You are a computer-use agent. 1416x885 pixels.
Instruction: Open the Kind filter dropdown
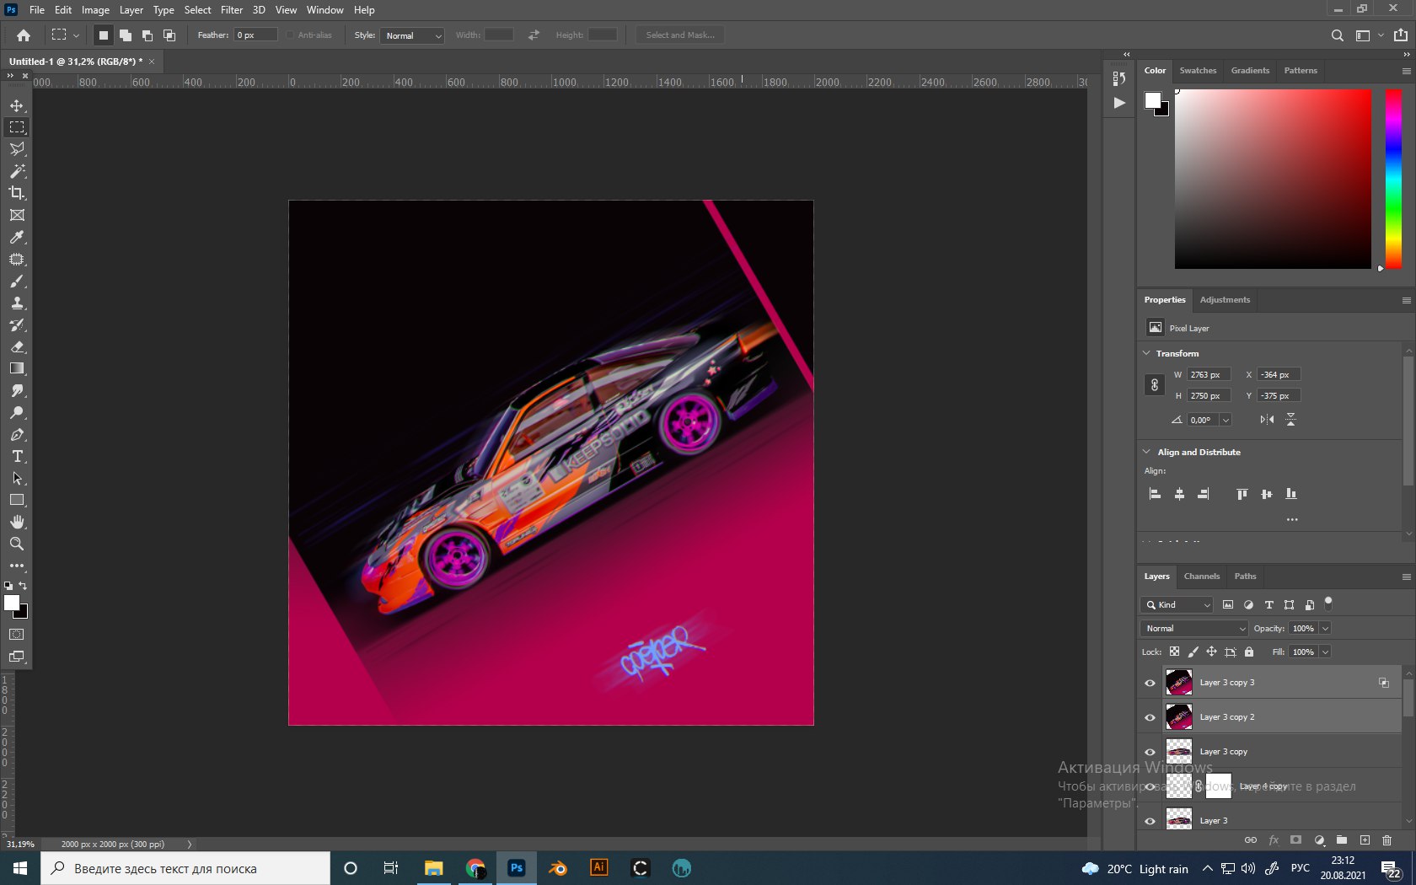pos(1177,604)
